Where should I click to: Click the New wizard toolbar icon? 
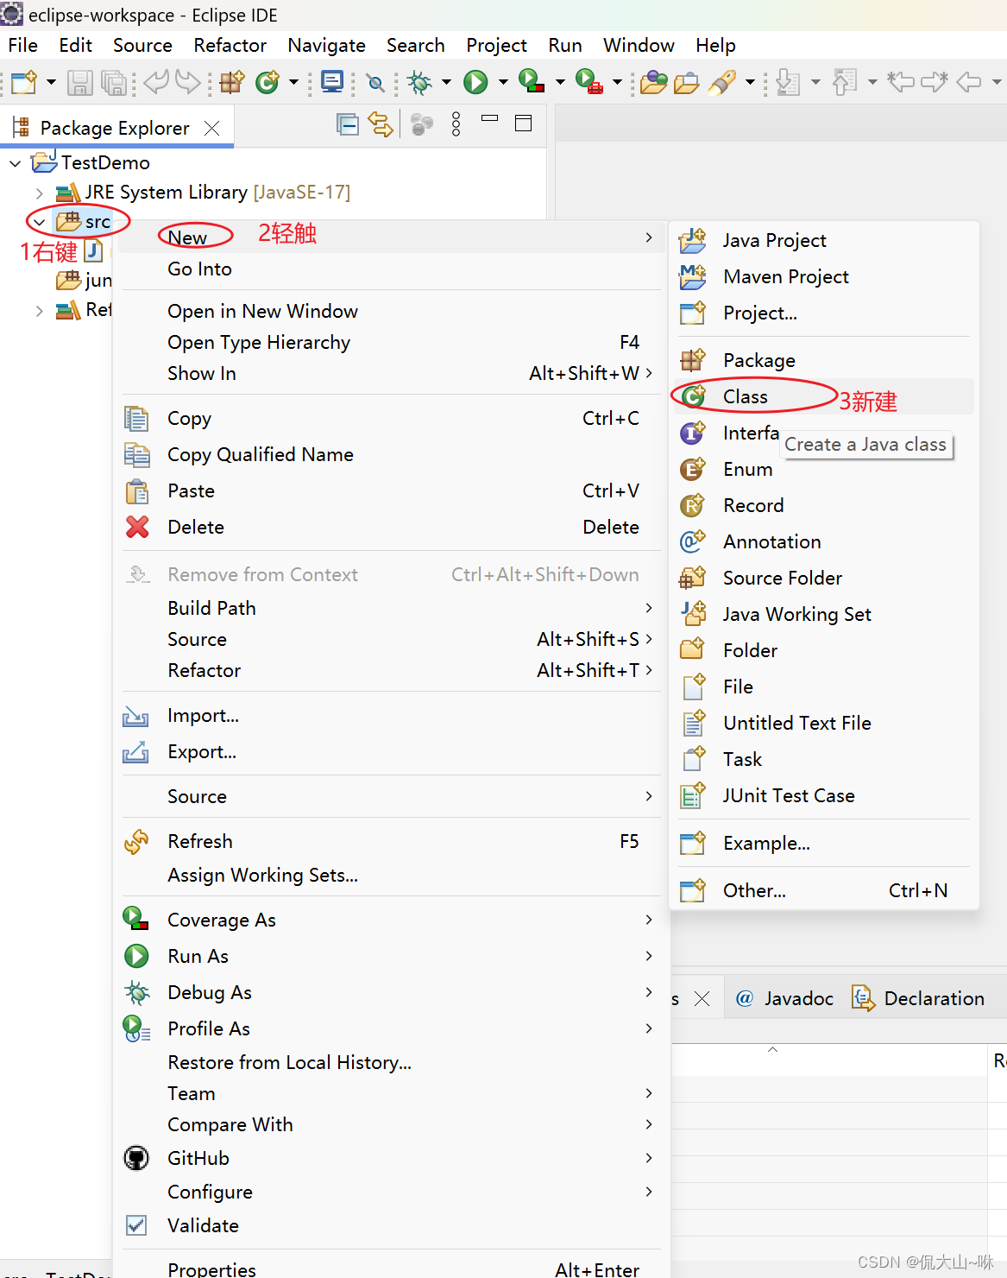tap(24, 82)
